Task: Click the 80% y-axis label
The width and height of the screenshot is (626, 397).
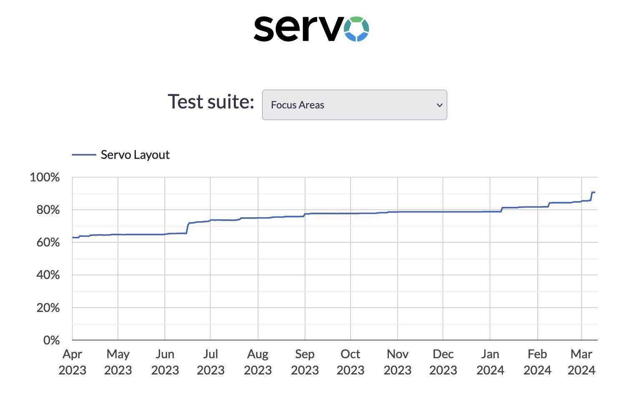Action: [x=48, y=210]
